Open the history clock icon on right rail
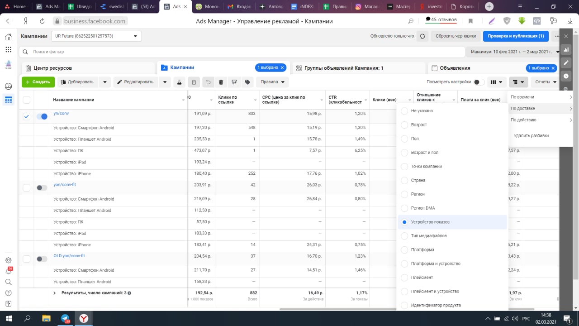Image resolution: width=579 pixels, height=326 pixels. [x=566, y=76]
